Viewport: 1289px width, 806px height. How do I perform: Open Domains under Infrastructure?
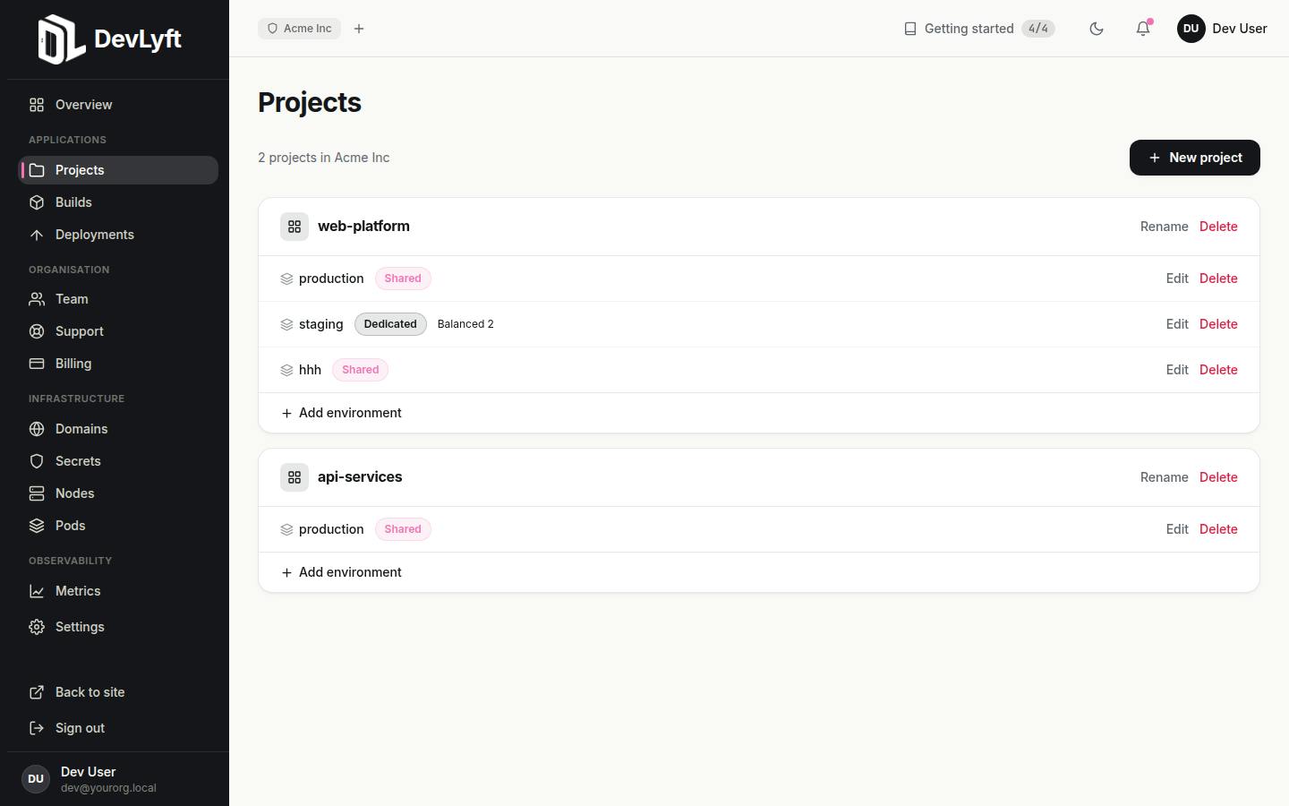point(118,429)
